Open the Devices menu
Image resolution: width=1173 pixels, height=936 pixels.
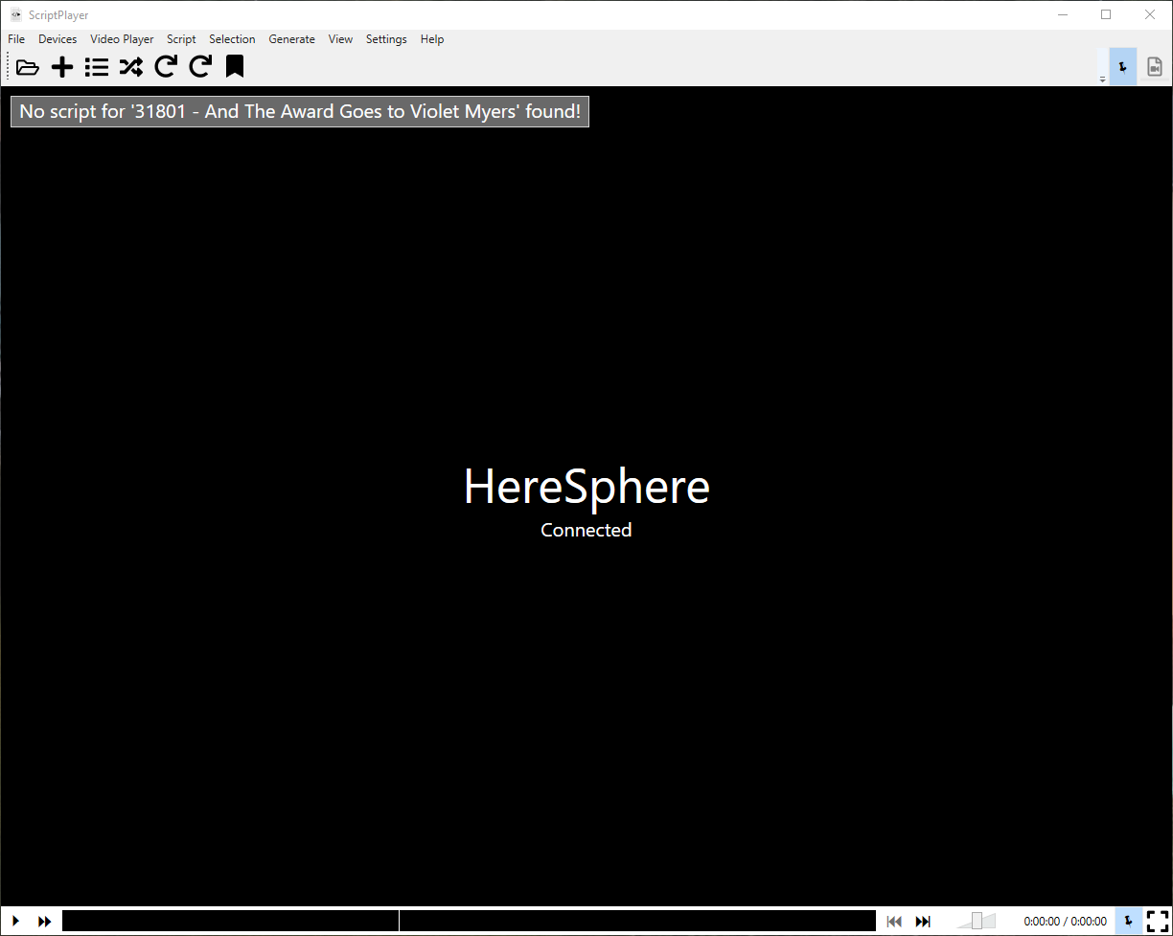pyautogui.click(x=57, y=39)
